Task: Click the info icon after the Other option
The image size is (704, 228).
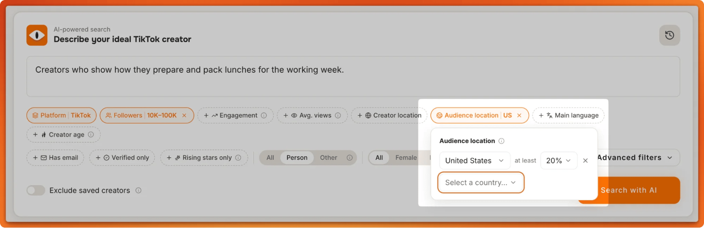Action: point(349,158)
